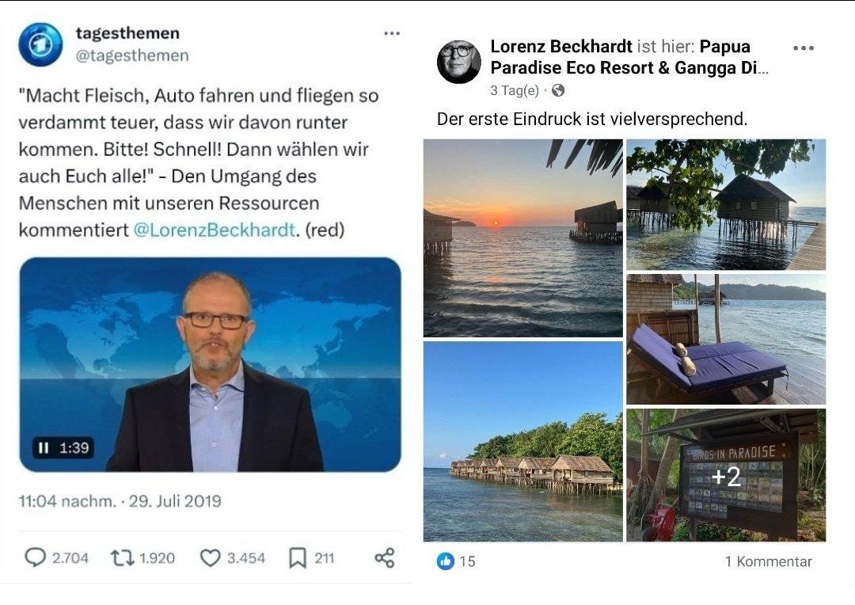855x605 pixels.
Task: Click the tagesthemen profile logo
Action: coord(40,44)
